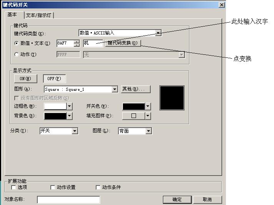Image resolution: width=274 pixels, height=205 pixels.
Task: Increase the key code value with up arrow
Action: [x=77, y=41]
